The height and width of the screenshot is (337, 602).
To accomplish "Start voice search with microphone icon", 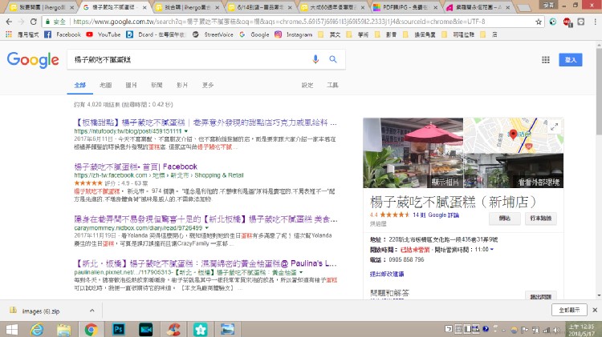I will tap(315, 59).
